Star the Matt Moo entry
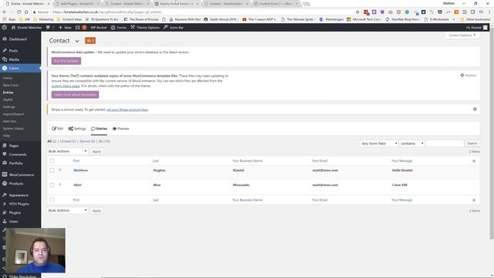Viewport: 494px width, 278px height. pos(60,185)
